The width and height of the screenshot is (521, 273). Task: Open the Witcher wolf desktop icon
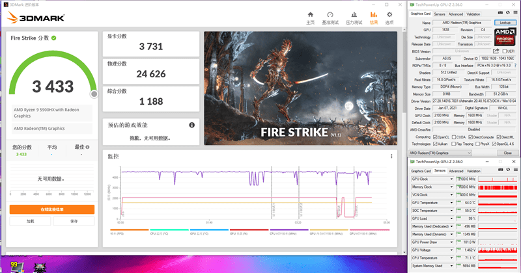click(x=40, y=268)
